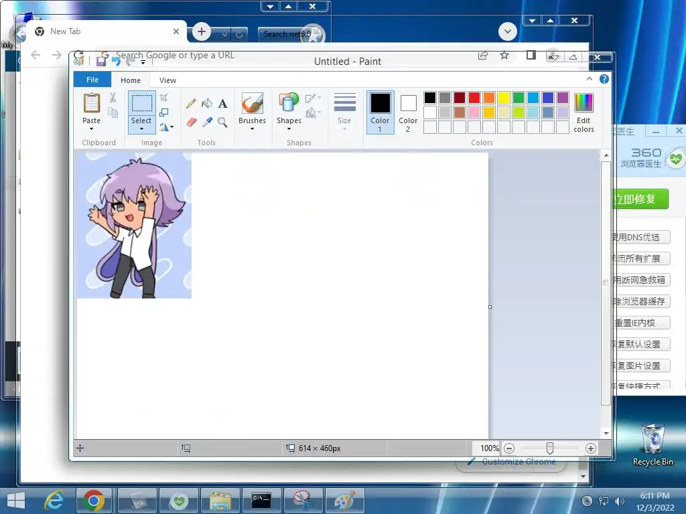Pick the black color swatch
The width and height of the screenshot is (686, 514).
(x=430, y=98)
